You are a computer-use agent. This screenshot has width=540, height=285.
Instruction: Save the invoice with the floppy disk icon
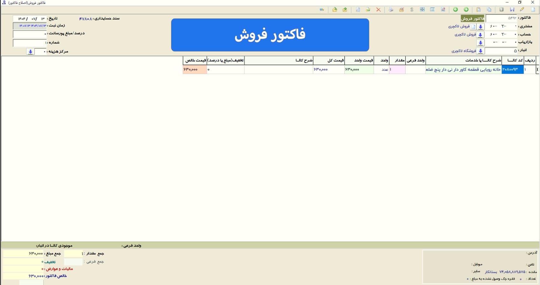(512, 10)
